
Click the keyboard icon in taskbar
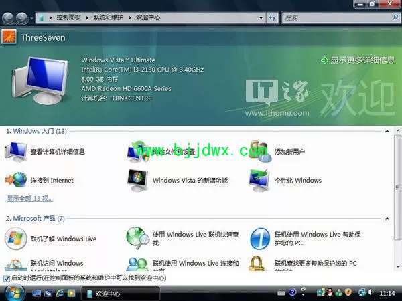coord(281,292)
